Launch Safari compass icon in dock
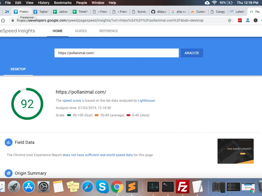Screen dimensions: 262x196 pyautogui.click(x=88, y=187)
